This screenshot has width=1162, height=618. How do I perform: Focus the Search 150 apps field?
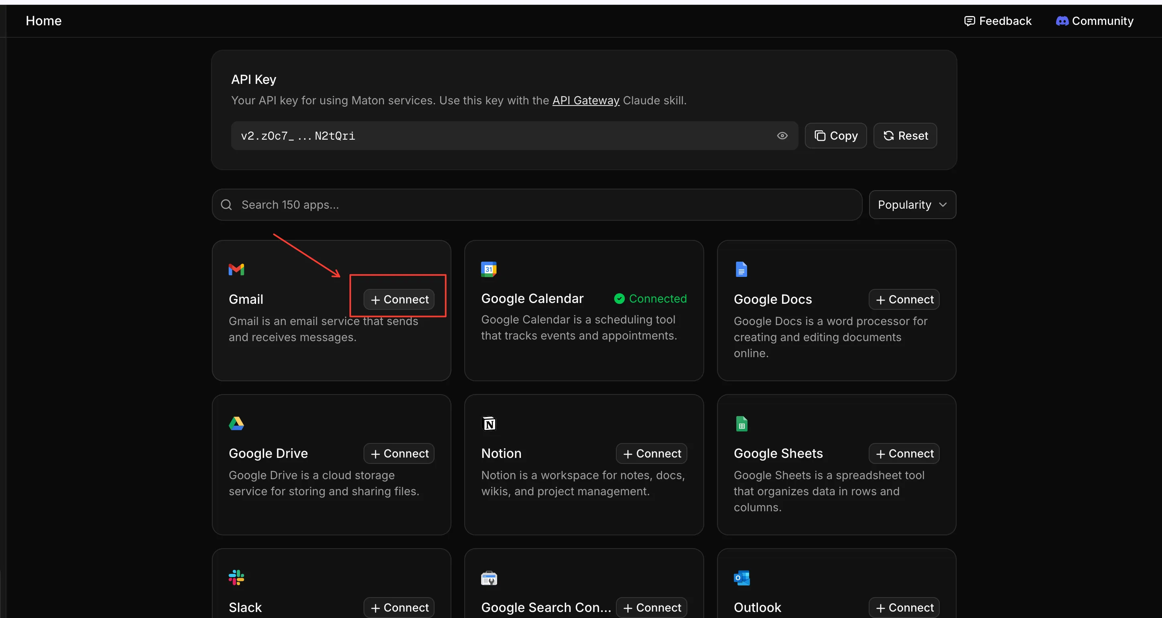click(537, 205)
